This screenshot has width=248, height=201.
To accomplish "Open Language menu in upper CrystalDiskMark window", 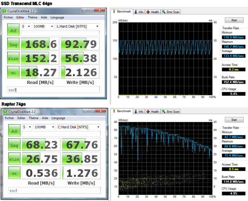I will [x=57, y=17].
